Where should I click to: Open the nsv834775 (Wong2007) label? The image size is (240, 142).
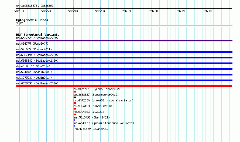(x=32, y=44)
